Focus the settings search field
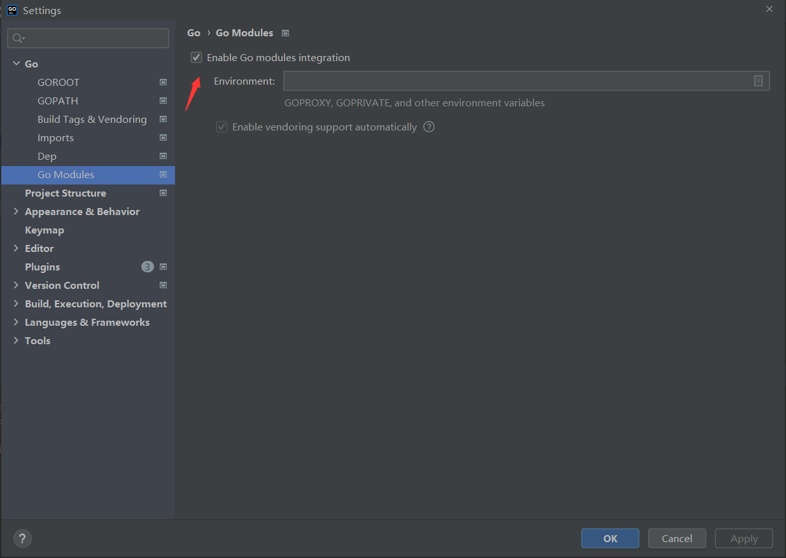The image size is (786, 558). tap(88, 38)
